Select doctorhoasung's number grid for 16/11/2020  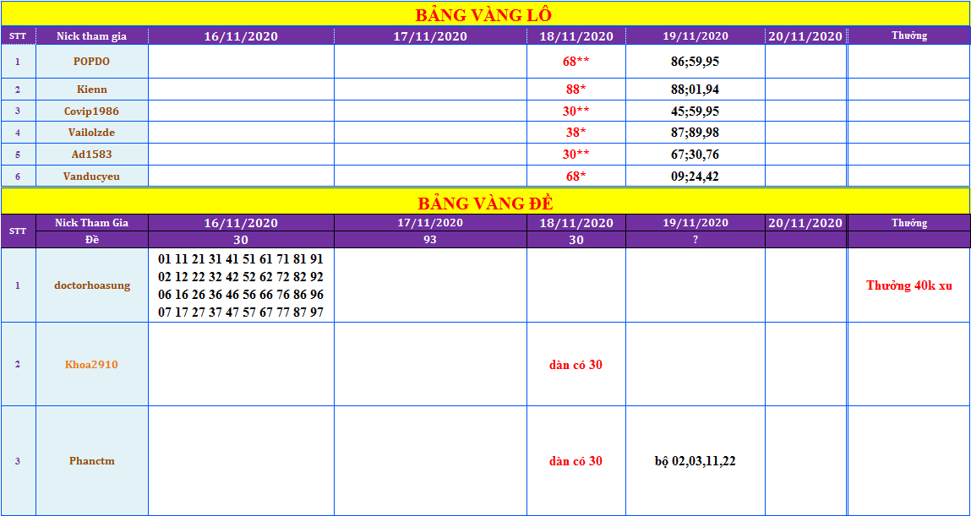(x=241, y=285)
